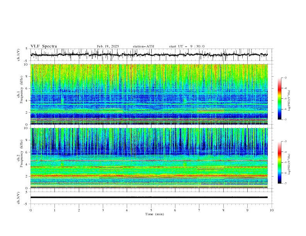This screenshot has width=306, height=236.
Task: Click the time axis tick label '10'
Action: [272, 210]
